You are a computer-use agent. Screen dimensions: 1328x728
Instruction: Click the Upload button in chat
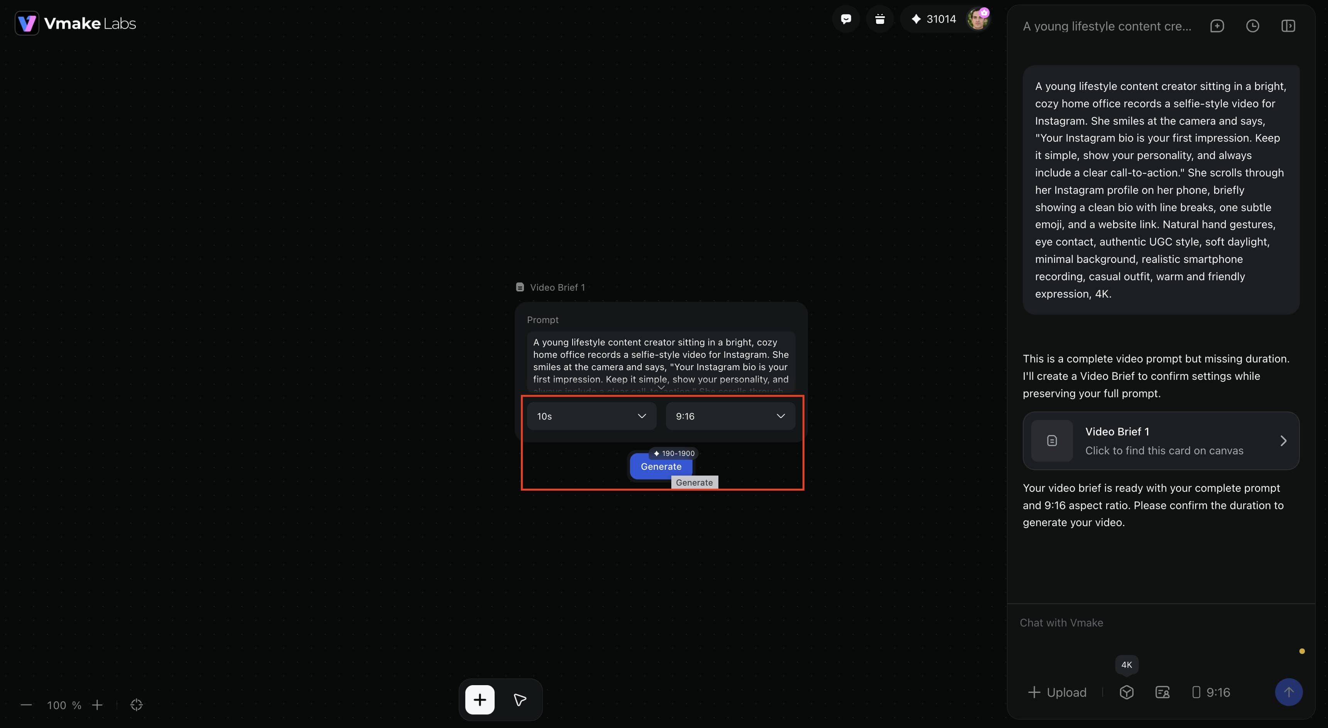point(1057,692)
